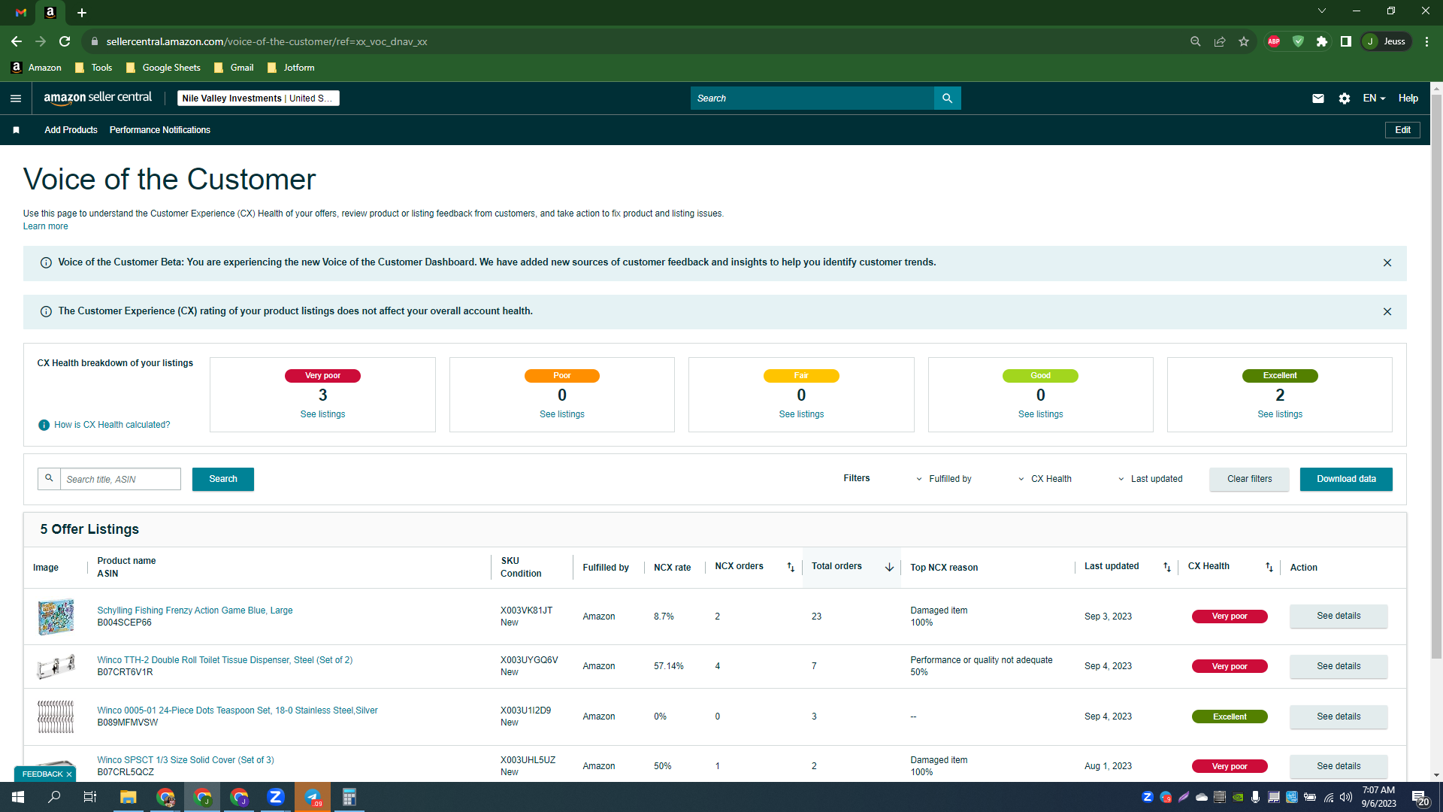Click the Download data button

[x=1346, y=479]
